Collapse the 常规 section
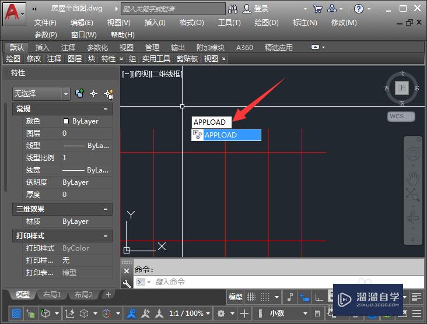427x324 pixels. click(x=106, y=109)
